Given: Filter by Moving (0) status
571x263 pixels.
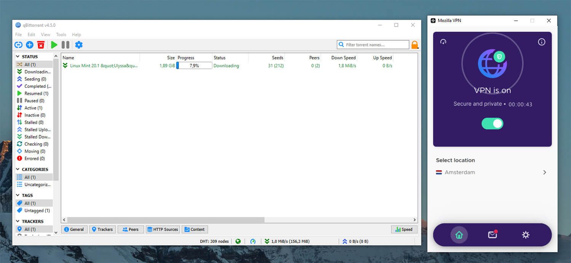Looking at the screenshot, I should point(34,151).
